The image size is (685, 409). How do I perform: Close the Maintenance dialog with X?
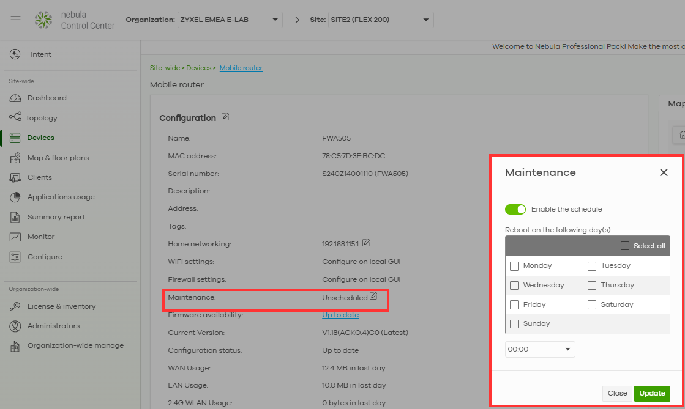[664, 172]
